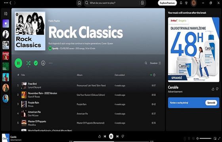Go forward with the right arrow

15,3
